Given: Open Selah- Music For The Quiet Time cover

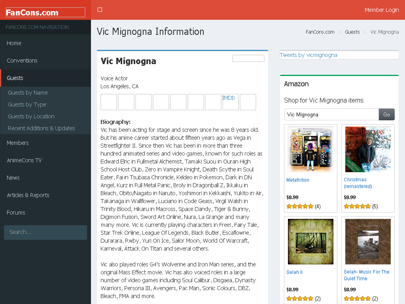Looking at the screenshot, I should pyautogui.click(x=368, y=242).
